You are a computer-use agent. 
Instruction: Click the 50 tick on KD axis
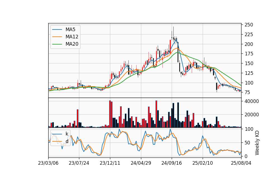tap(247, 143)
